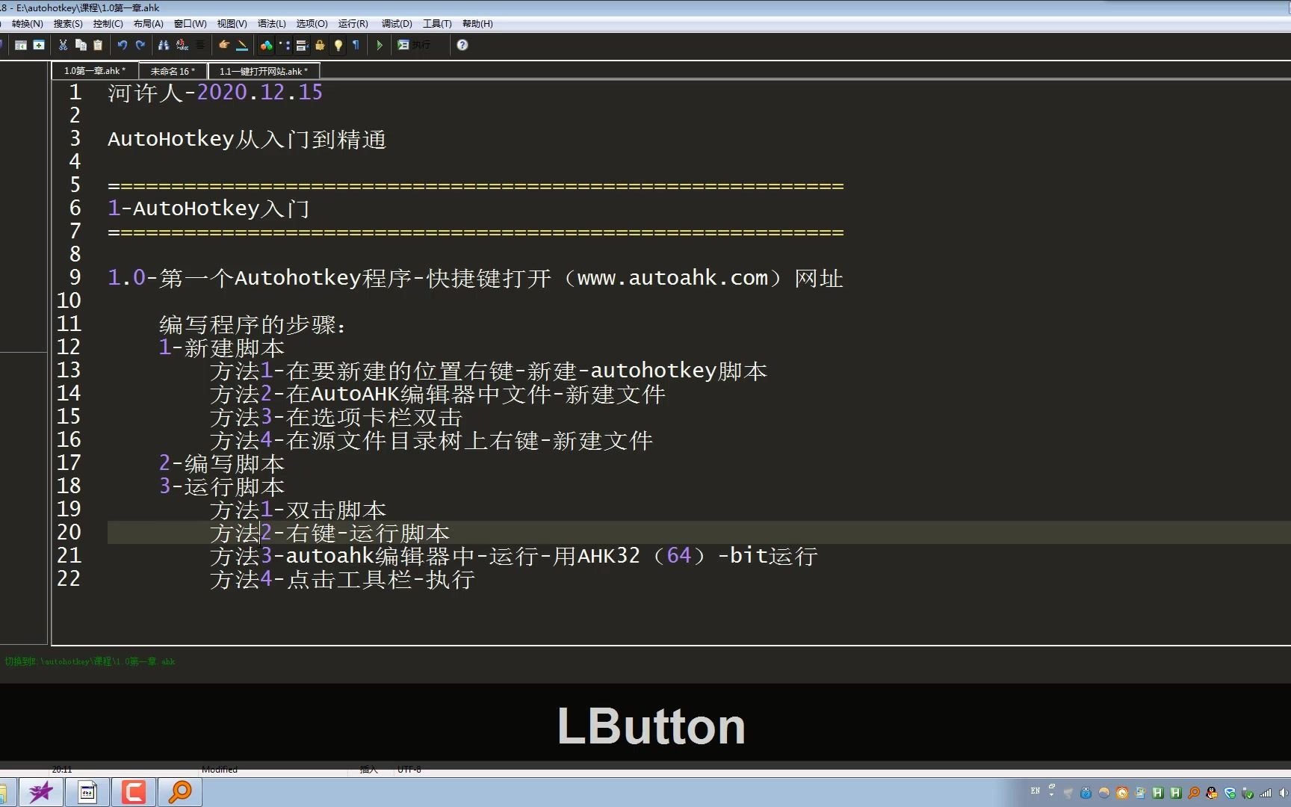This screenshot has width=1291, height=807.
Task: Open the 选项(O) menu
Action: (x=312, y=24)
